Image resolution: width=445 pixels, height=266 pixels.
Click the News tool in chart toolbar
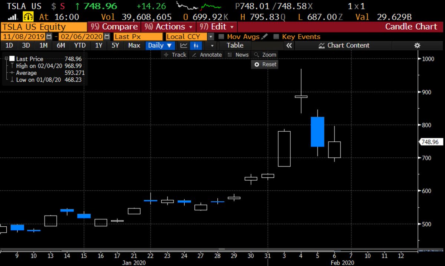pyautogui.click(x=238, y=55)
